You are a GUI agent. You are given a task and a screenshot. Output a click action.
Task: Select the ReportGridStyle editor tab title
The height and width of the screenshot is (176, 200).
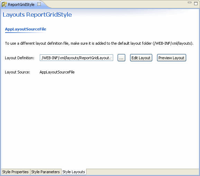pyautogui.click(x=21, y=5)
